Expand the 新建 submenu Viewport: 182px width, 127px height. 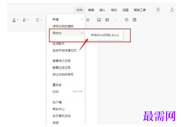66,19
